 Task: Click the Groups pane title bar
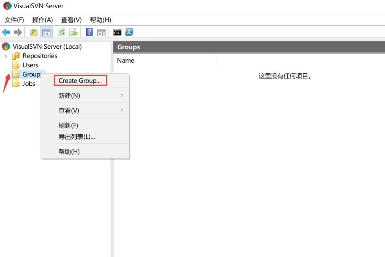[249, 47]
